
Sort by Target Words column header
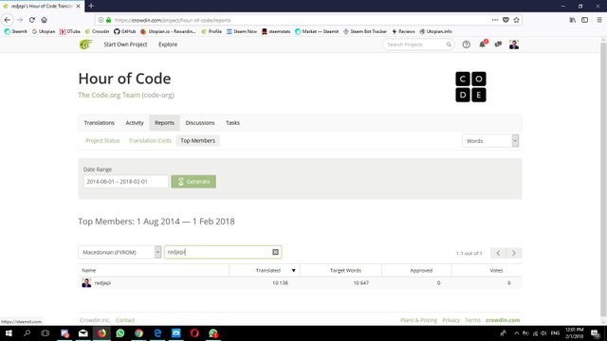click(x=345, y=270)
